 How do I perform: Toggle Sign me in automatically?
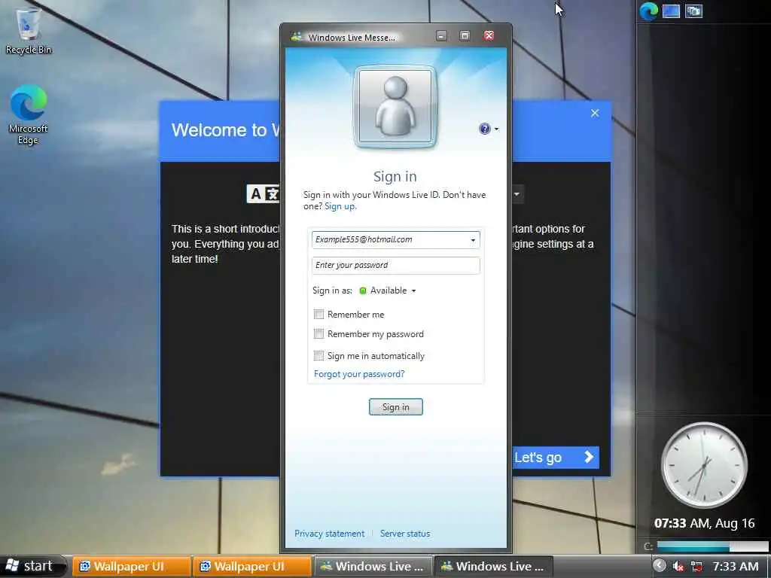318,355
